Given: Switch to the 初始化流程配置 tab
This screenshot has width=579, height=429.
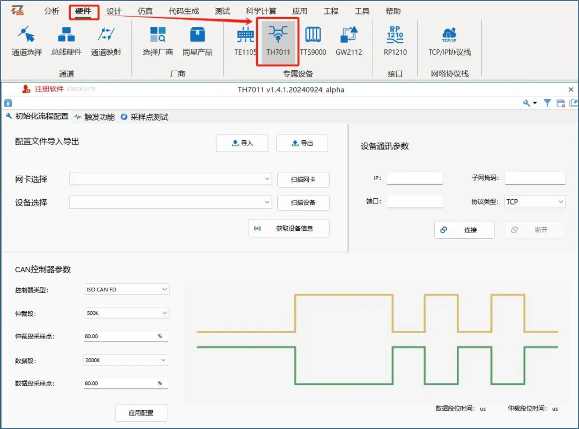Looking at the screenshot, I should pos(38,117).
